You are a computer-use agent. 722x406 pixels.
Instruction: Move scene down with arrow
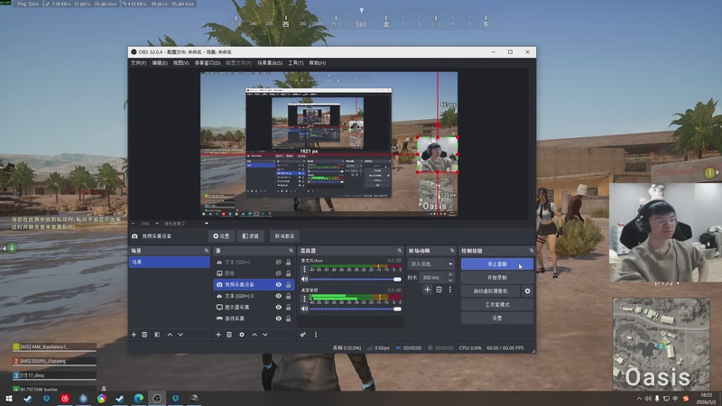[x=180, y=335]
